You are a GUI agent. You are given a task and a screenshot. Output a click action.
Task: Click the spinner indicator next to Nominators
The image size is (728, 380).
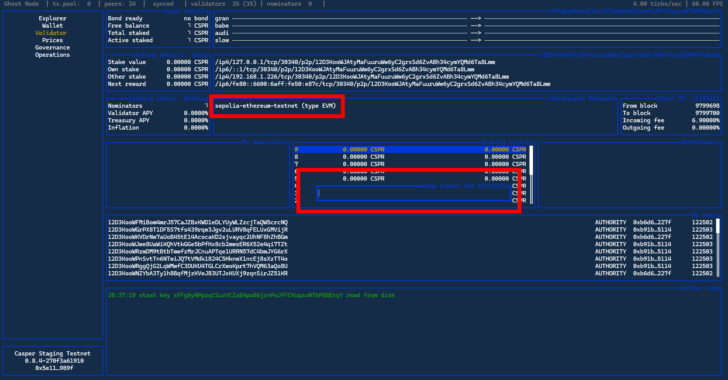[206, 105]
